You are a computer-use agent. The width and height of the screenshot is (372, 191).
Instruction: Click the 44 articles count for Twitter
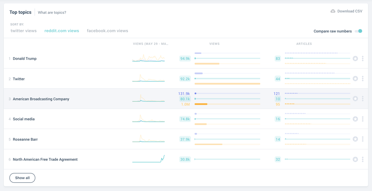(x=278, y=79)
